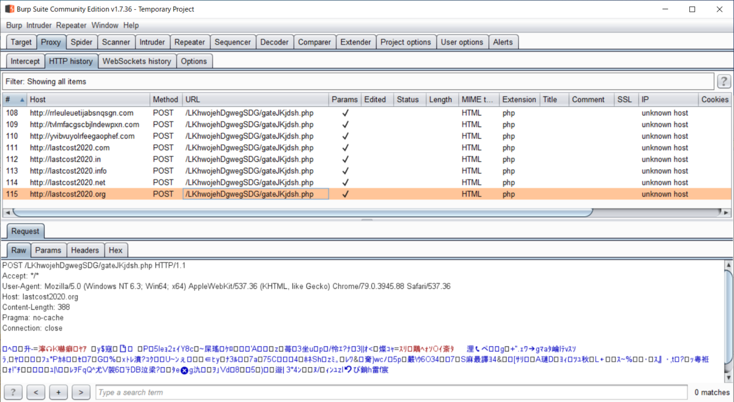Open the Intruder menu
The width and height of the screenshot is (734, 402).
tap(39, 26)
